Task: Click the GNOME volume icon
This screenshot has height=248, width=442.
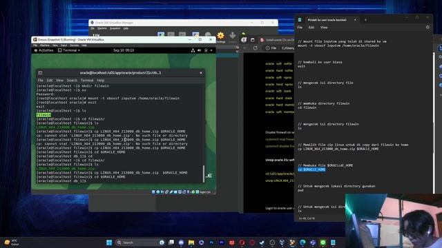Action: tap(200, 50)
